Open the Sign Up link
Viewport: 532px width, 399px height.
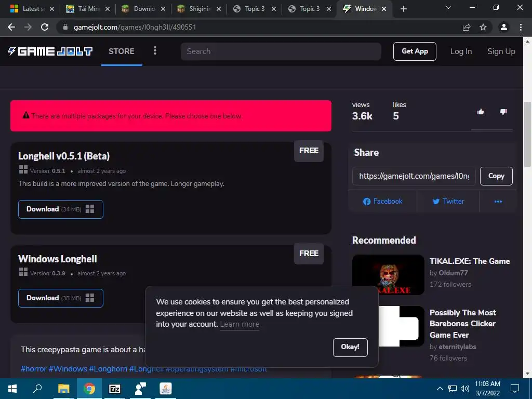tap(501, 51)
